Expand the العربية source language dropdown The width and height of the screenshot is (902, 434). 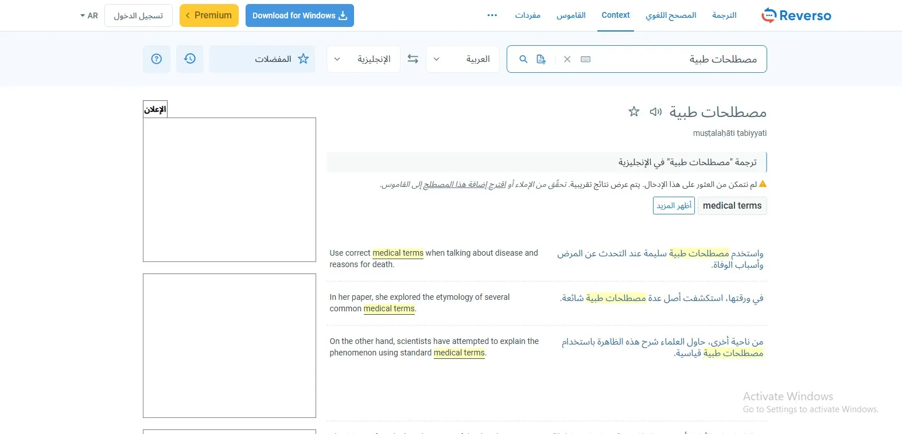point(462,59)
